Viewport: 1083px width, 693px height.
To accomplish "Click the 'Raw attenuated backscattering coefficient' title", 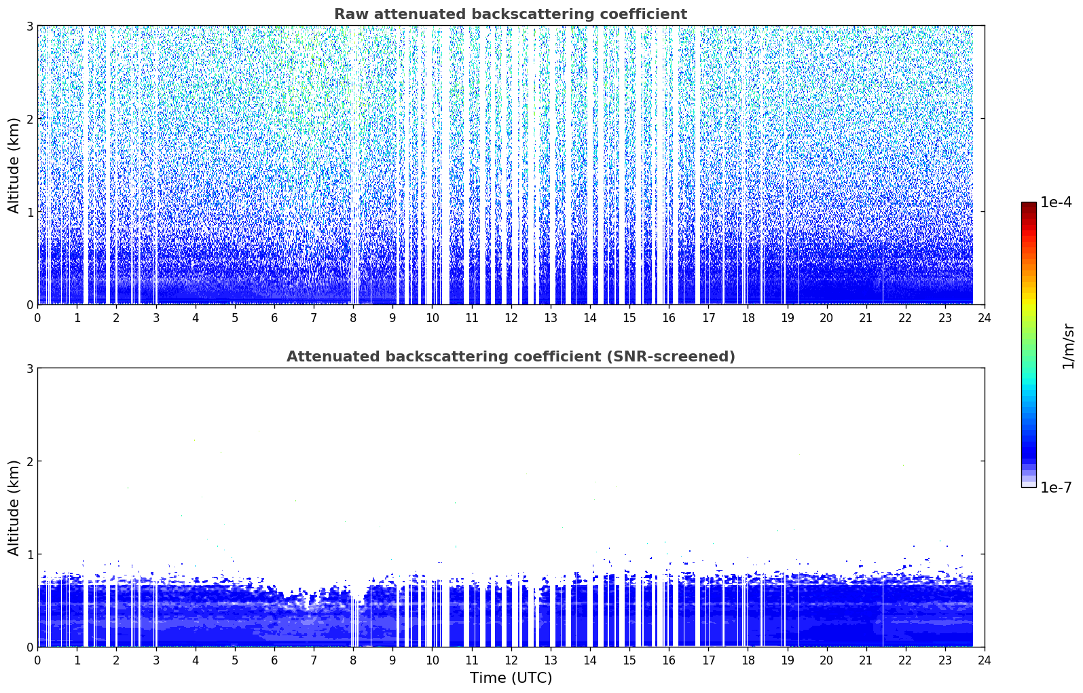I will click(510, 14).
